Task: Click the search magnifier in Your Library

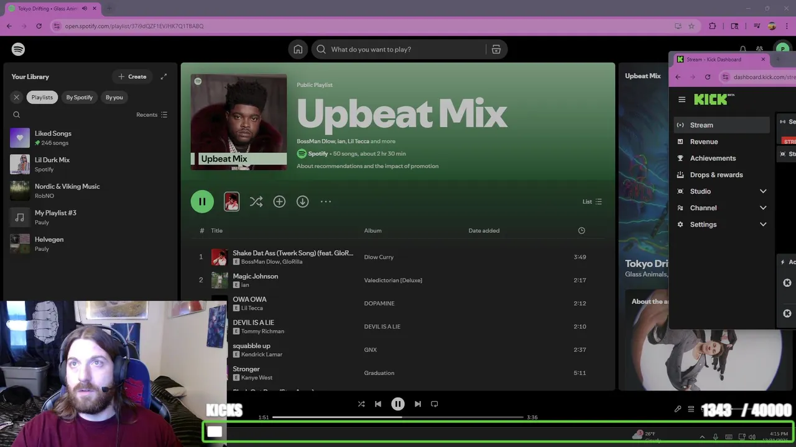Action: 17,114
